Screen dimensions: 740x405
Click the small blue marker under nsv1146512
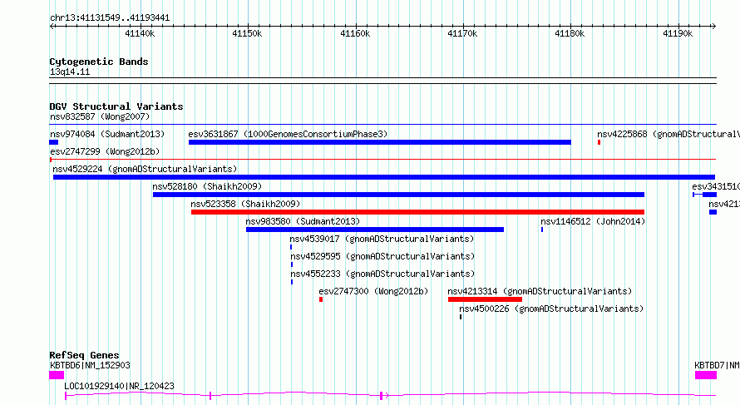pos(542,230)
